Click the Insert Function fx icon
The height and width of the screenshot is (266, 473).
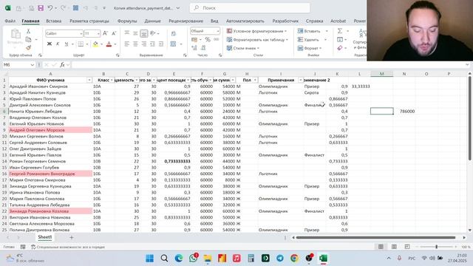(62, 65)
